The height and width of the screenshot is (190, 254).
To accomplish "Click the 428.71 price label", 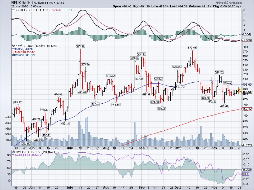I will point(36,119).
